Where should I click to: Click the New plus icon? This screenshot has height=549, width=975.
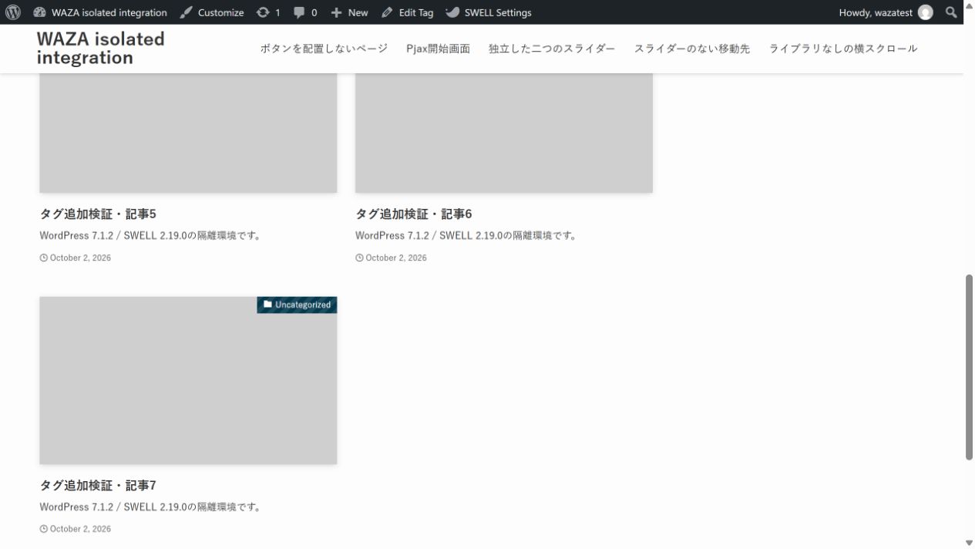(x=336, y=12)
